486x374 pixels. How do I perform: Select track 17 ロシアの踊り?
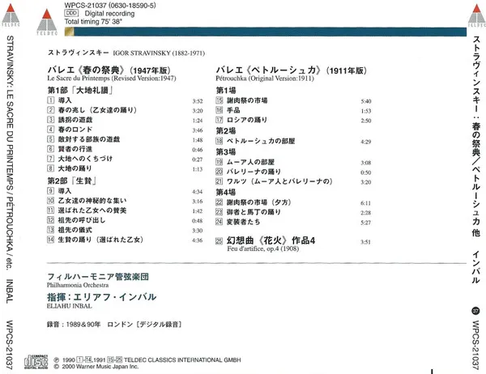tap(247, 120)
